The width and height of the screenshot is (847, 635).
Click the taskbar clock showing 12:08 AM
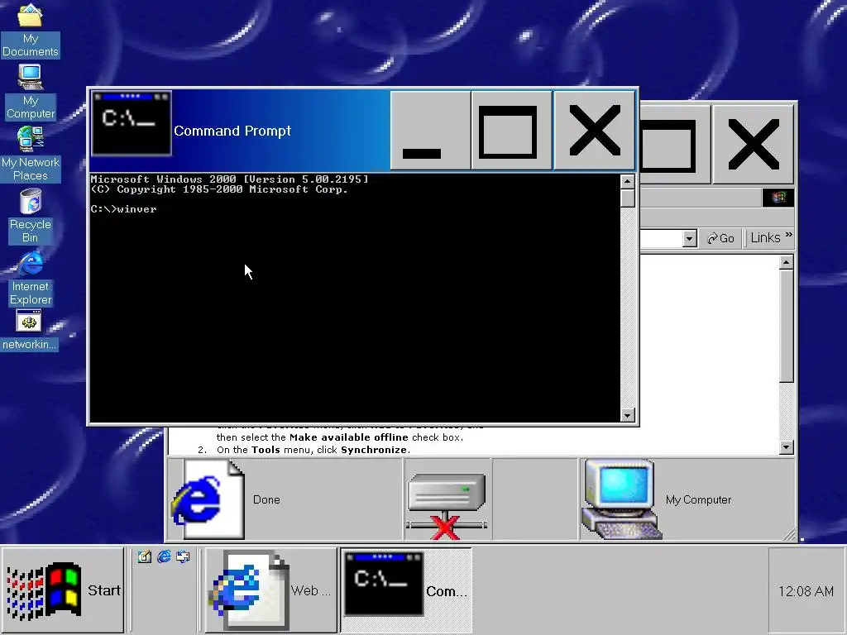pos(806,591)
